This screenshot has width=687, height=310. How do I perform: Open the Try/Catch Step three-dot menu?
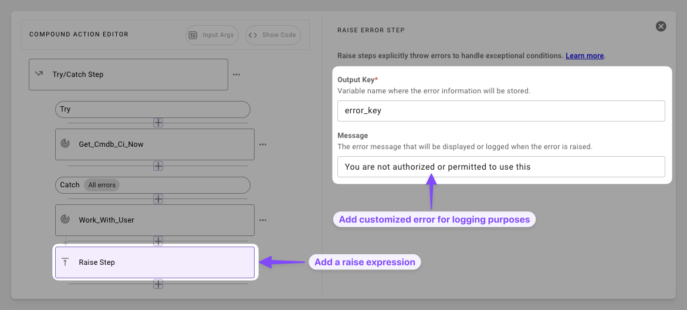point(236,75)
